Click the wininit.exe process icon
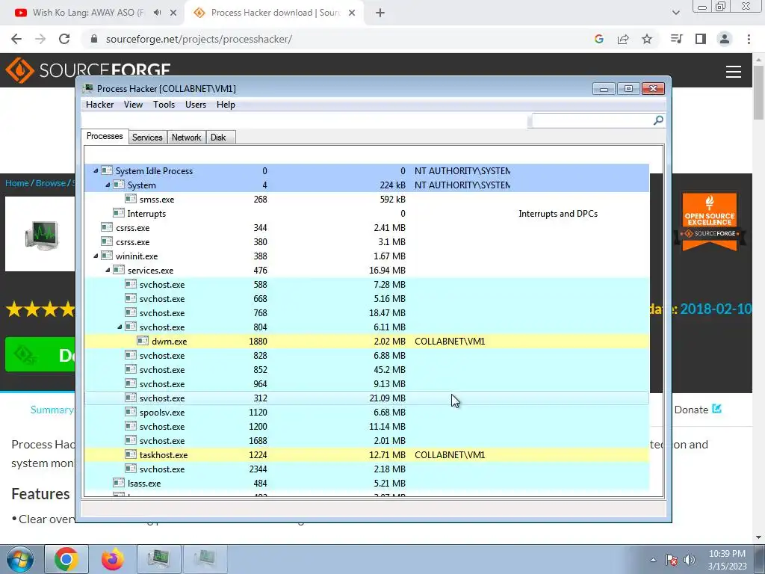The width and height of the screenshot is (765, 574). click(107, 256)
